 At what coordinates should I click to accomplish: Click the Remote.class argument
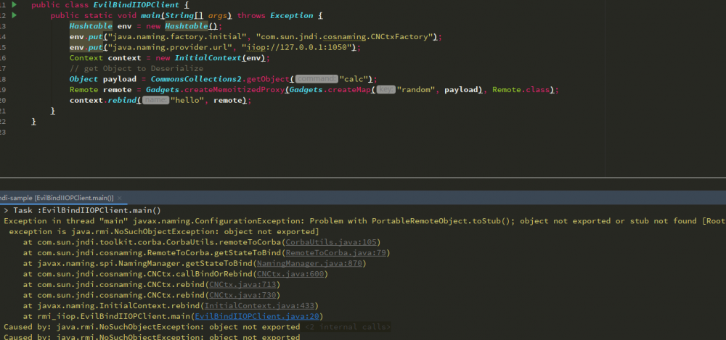521,90
